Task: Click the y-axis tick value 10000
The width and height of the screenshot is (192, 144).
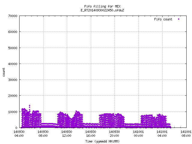Action: [13, 112]
